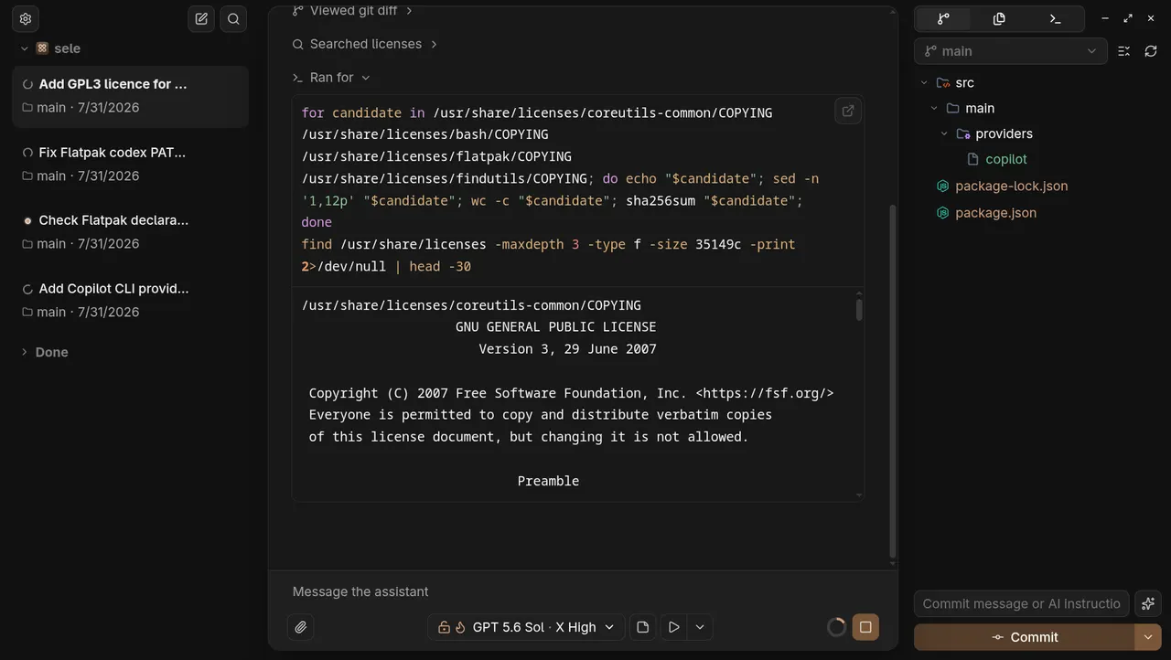1171x660 pixels.
Task: Expand the Searched licenses step
Action: pos(365,44)
